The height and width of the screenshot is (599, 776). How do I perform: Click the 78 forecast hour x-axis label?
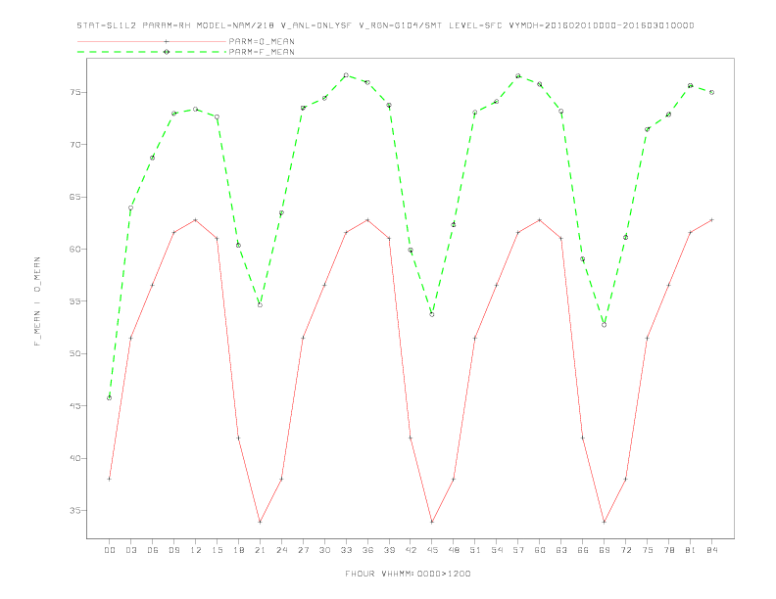[669, 550]
